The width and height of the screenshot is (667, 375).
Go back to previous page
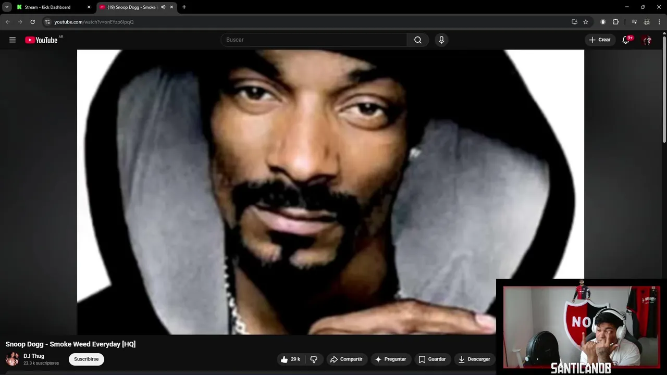[7, 22]
